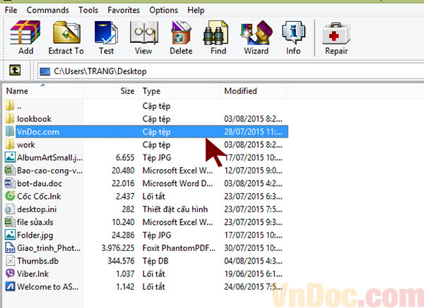Open the Tools menu
424x308 pixels.
click(x=88, y=11)
